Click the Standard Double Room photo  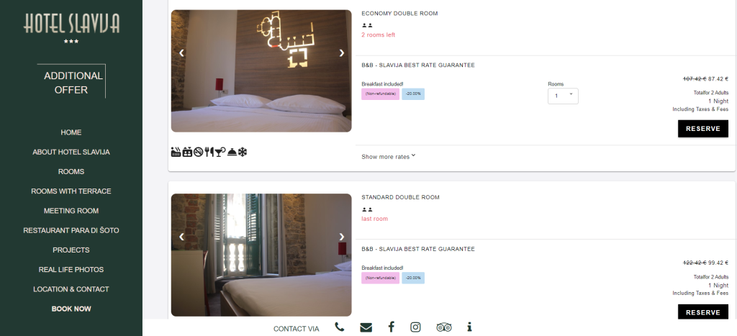pyautogui.click(x=261, y=255)
